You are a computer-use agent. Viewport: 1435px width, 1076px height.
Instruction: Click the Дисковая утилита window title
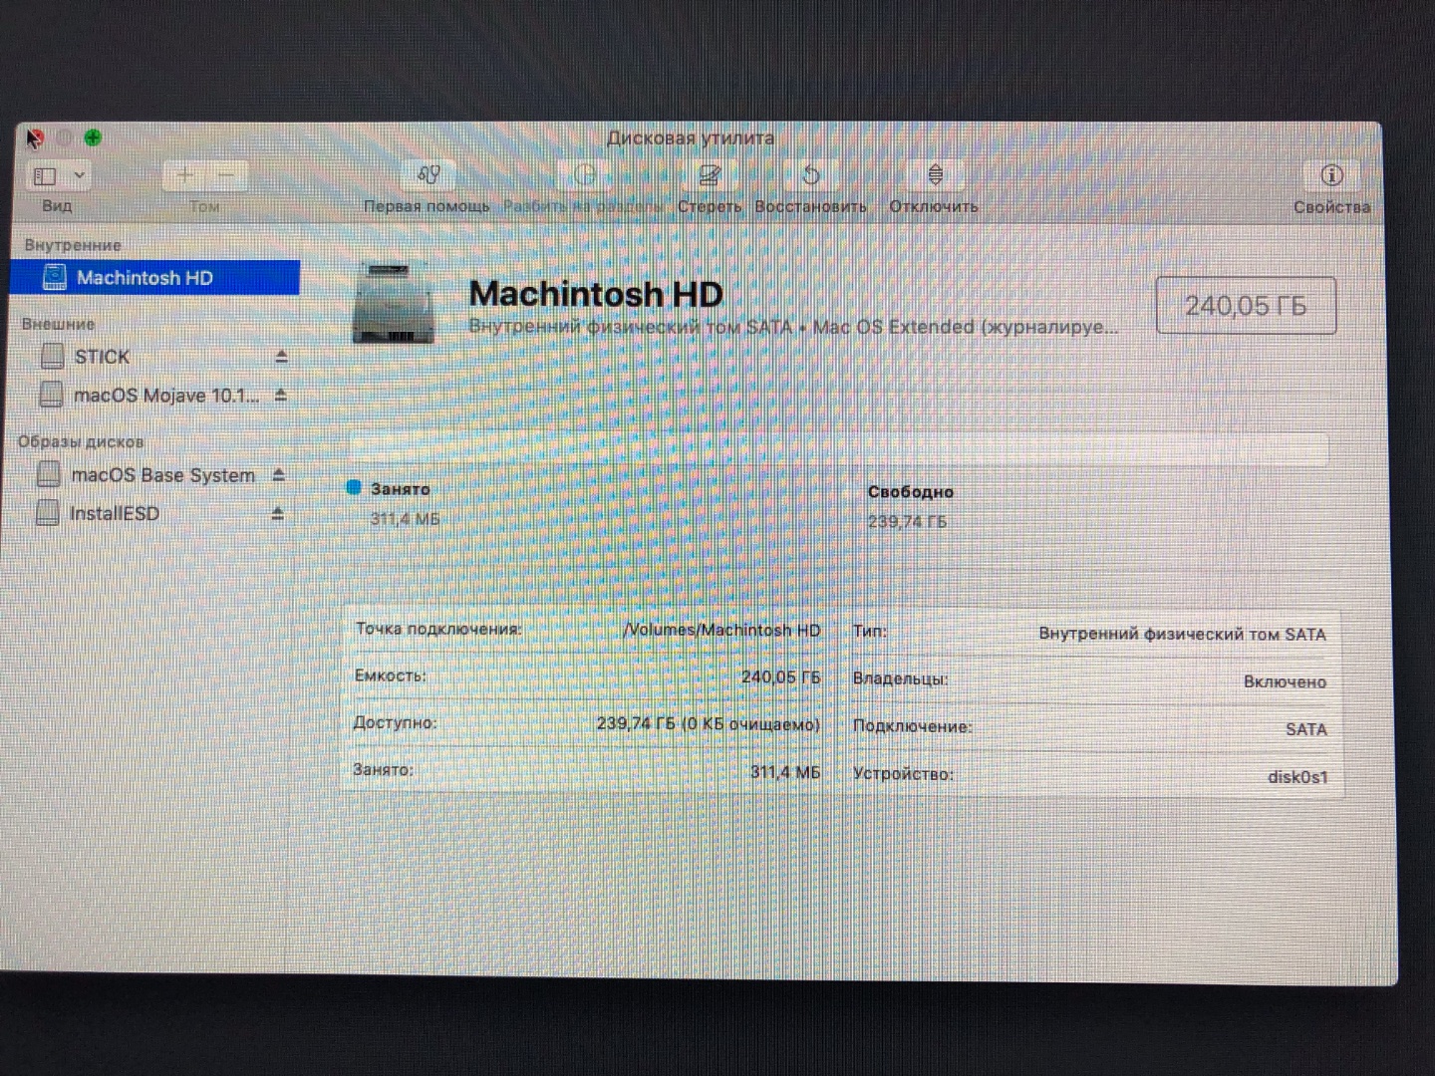(x=690, y=138)
